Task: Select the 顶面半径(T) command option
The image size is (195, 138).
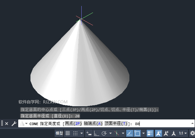Action: 116,124
